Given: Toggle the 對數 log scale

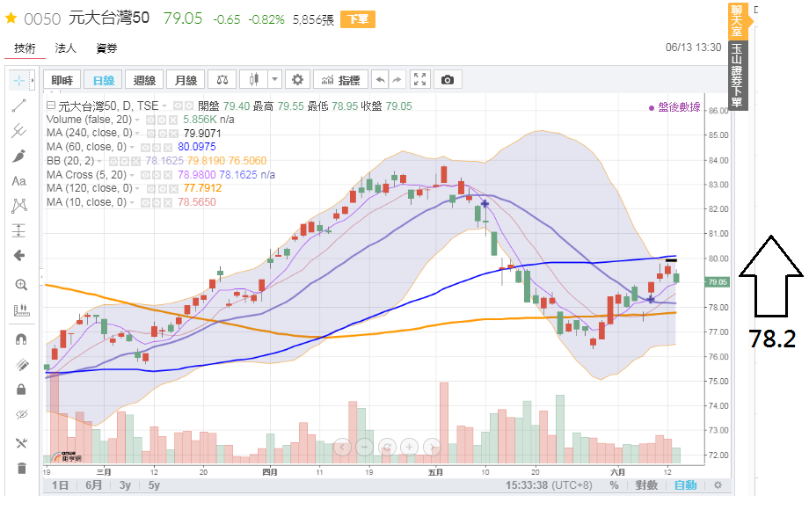Looking at the screenshot, I should coord(646,484).
